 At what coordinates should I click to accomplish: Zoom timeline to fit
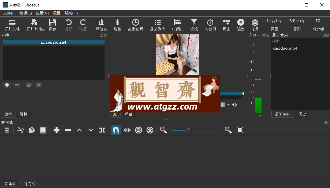pyautogui.click(x=240, y=130)
